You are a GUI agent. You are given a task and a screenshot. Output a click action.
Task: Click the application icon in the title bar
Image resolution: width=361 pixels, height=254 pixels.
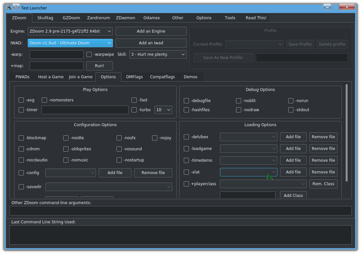pos(9,7)
